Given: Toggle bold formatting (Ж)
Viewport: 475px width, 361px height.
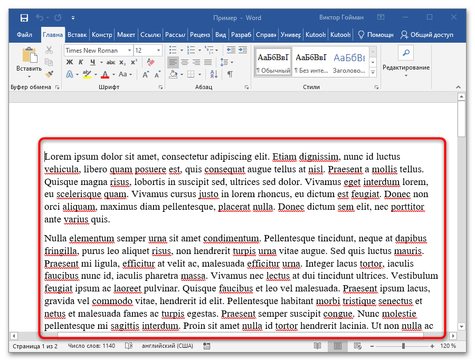Looking at the screenshot, I should point(69,62).
